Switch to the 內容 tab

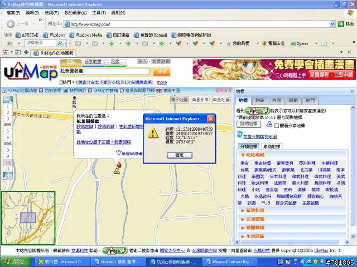tap(277, 100)
